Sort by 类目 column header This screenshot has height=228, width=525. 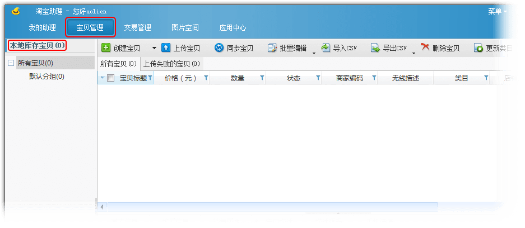[461, 78]
